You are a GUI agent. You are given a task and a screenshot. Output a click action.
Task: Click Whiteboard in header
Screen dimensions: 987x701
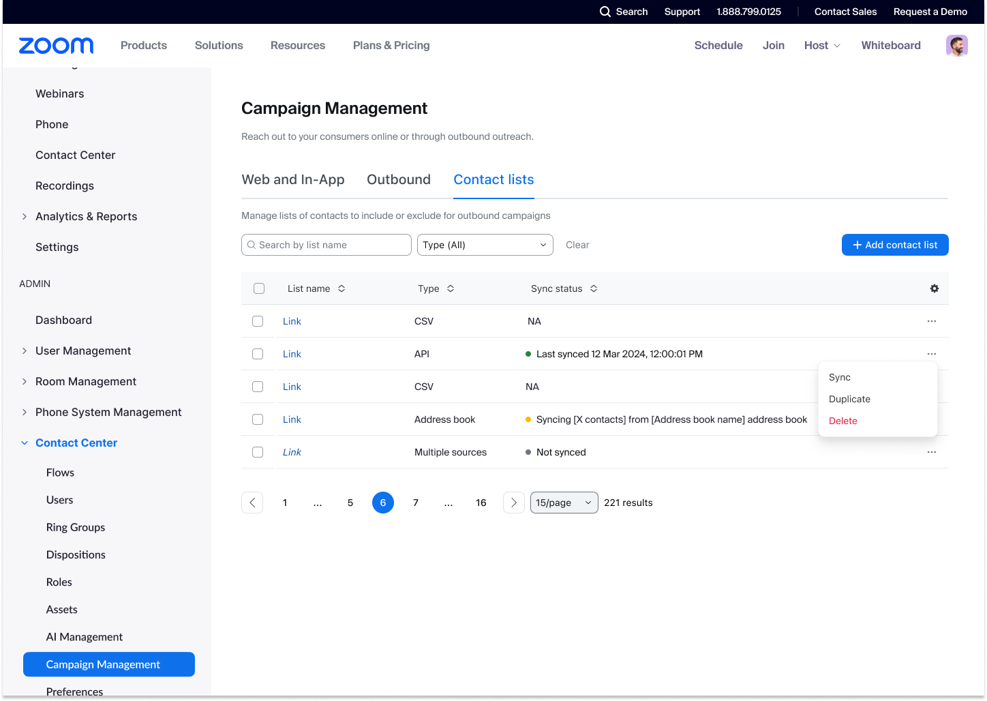click(x=891, y=46)
